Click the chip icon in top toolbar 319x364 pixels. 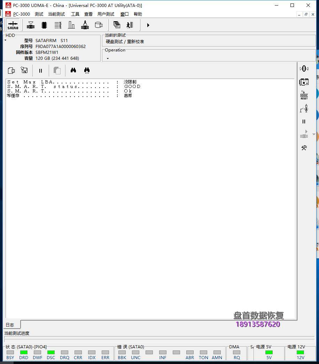(44, 25)
